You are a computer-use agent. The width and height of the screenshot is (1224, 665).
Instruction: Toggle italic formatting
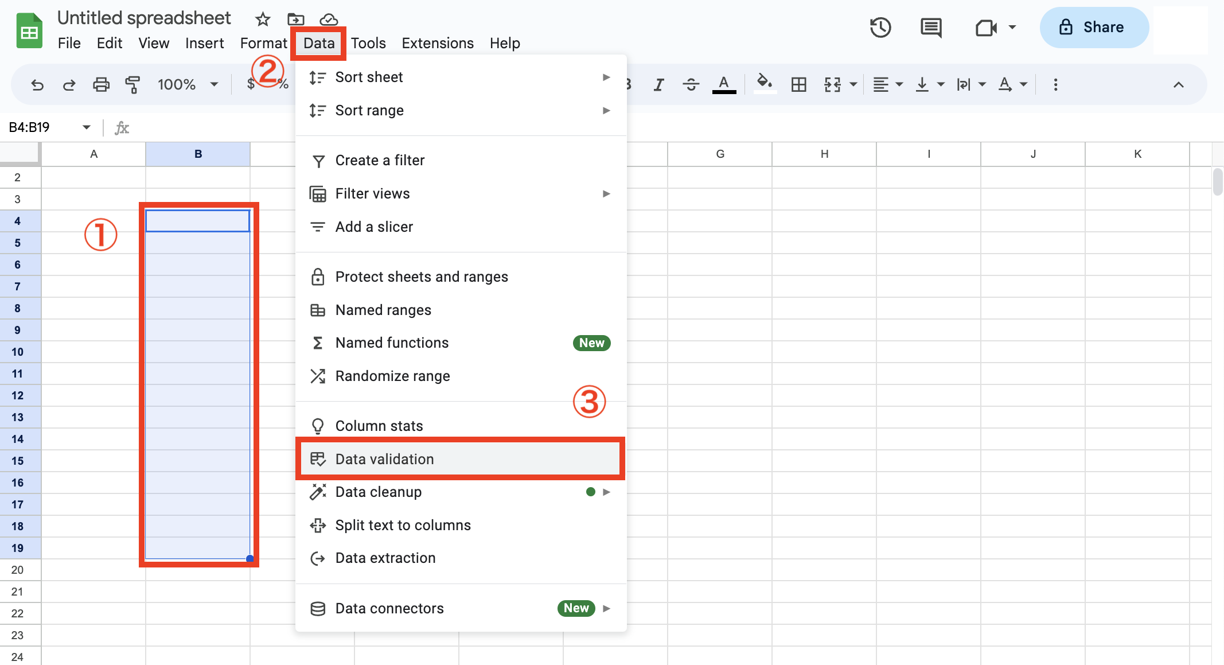[658, 84]
